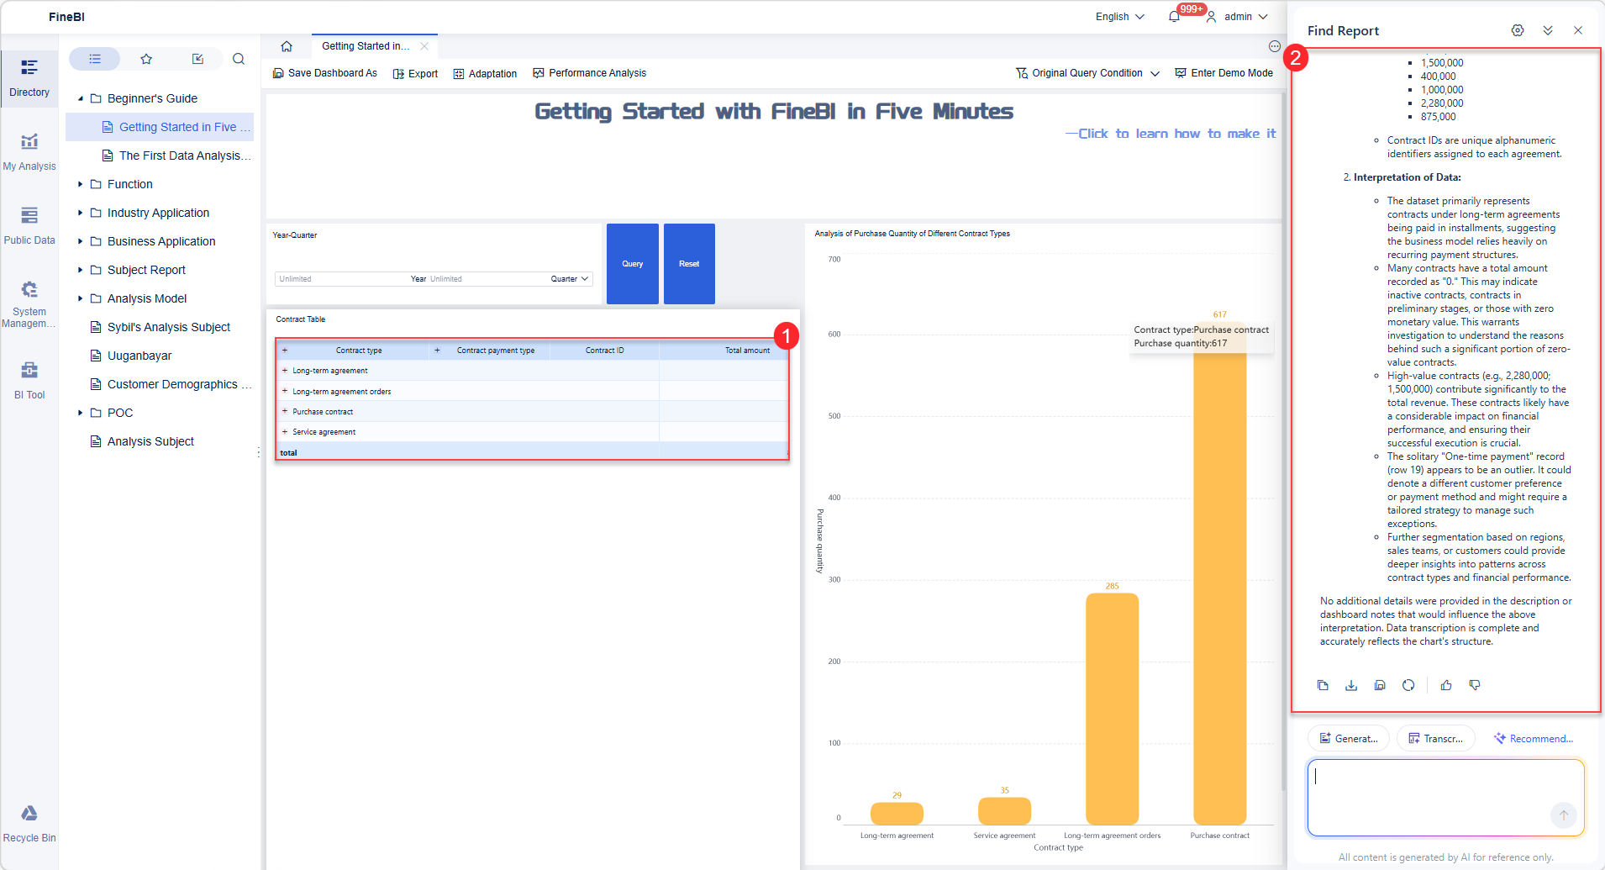This screenshot has height=870, width=1605.
Task: Open the notification bell
Action: [1174, 17]
